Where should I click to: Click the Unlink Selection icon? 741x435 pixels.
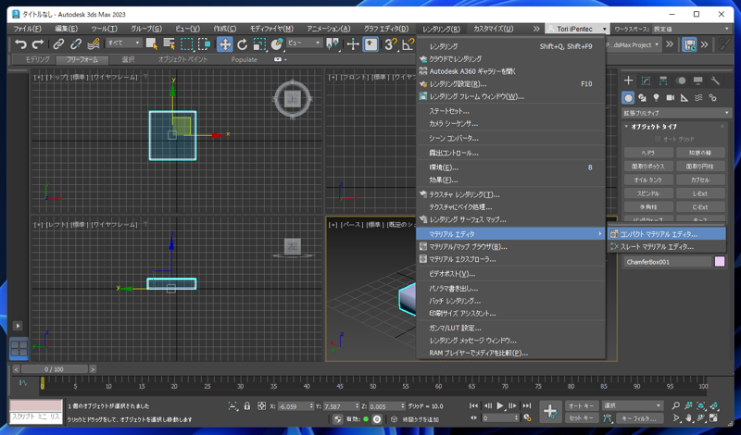76,44
